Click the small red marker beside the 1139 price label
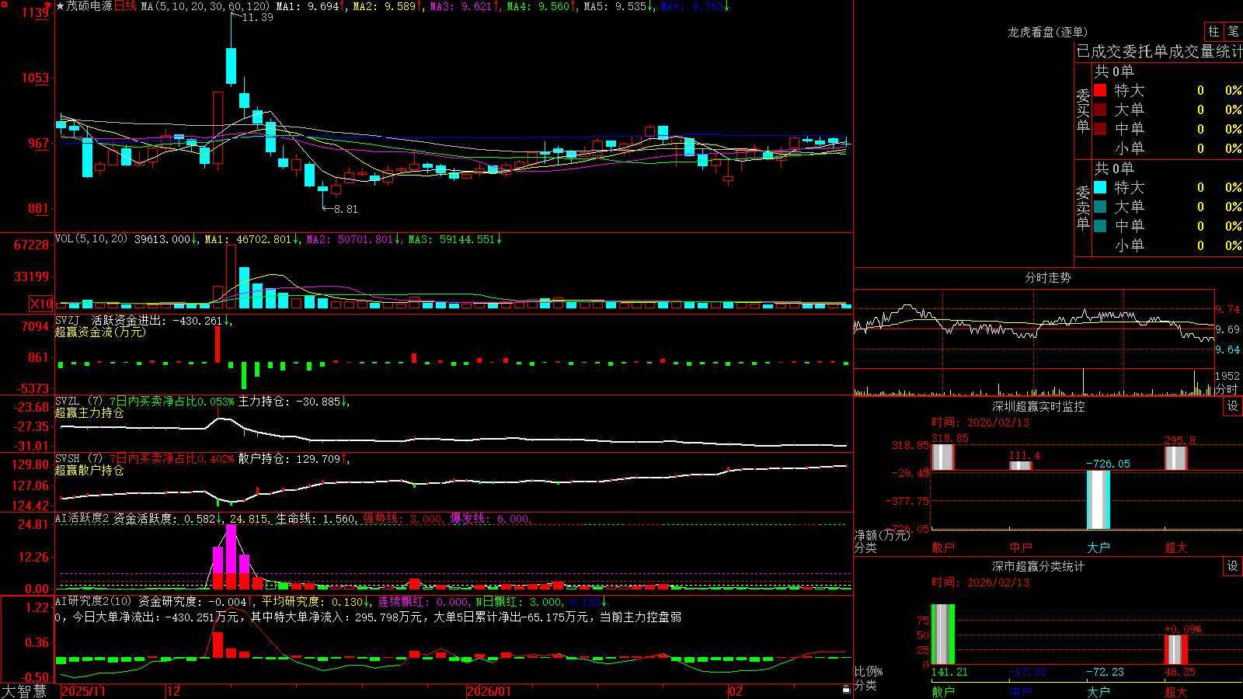Screen dimensions: 1243x699 (47, 7)
